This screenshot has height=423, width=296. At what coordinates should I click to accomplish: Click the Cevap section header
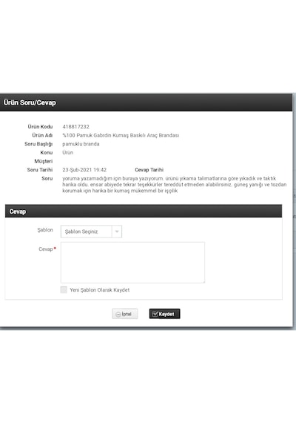[x=144, y=211]
